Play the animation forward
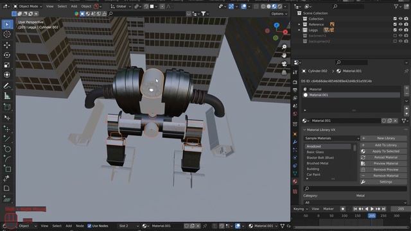 [372, 209]
